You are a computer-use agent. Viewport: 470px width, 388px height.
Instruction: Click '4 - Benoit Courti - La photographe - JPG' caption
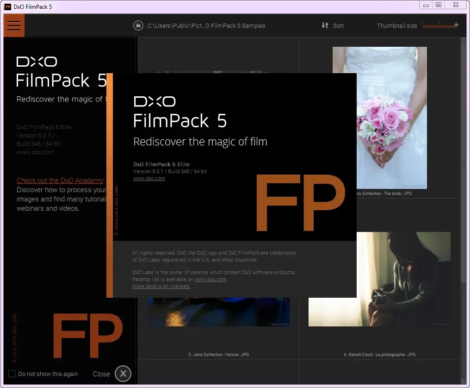379,354
